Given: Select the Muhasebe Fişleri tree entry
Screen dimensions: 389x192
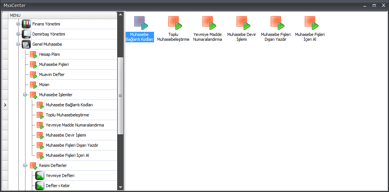Looking at the screenshot, I should 54,64.
